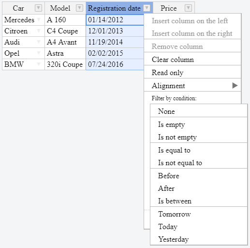Open the Car column dropdown menu button
The image size is (250, 248).
[38, 8]
